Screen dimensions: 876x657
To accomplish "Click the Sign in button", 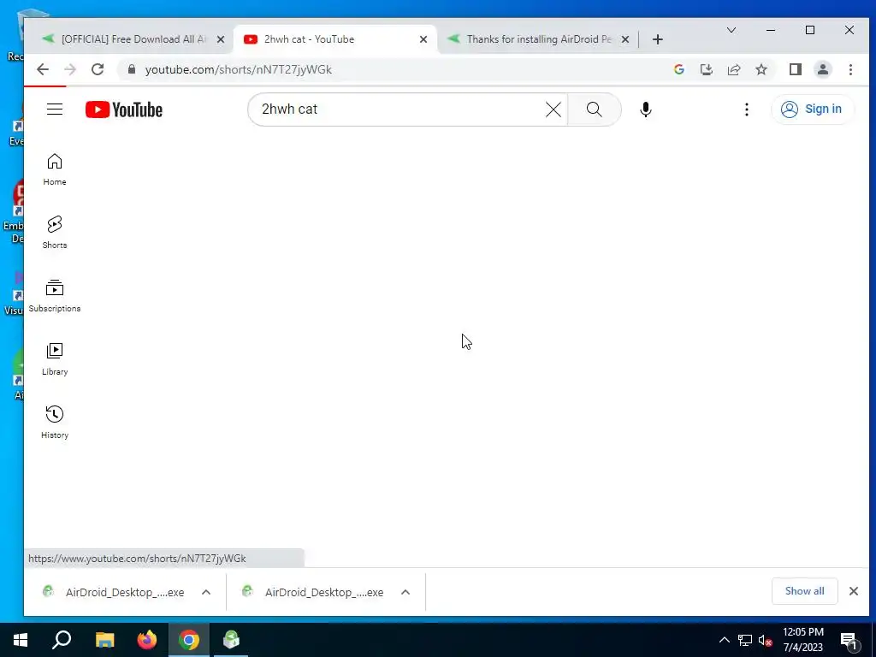I will (x=813, y=109).
